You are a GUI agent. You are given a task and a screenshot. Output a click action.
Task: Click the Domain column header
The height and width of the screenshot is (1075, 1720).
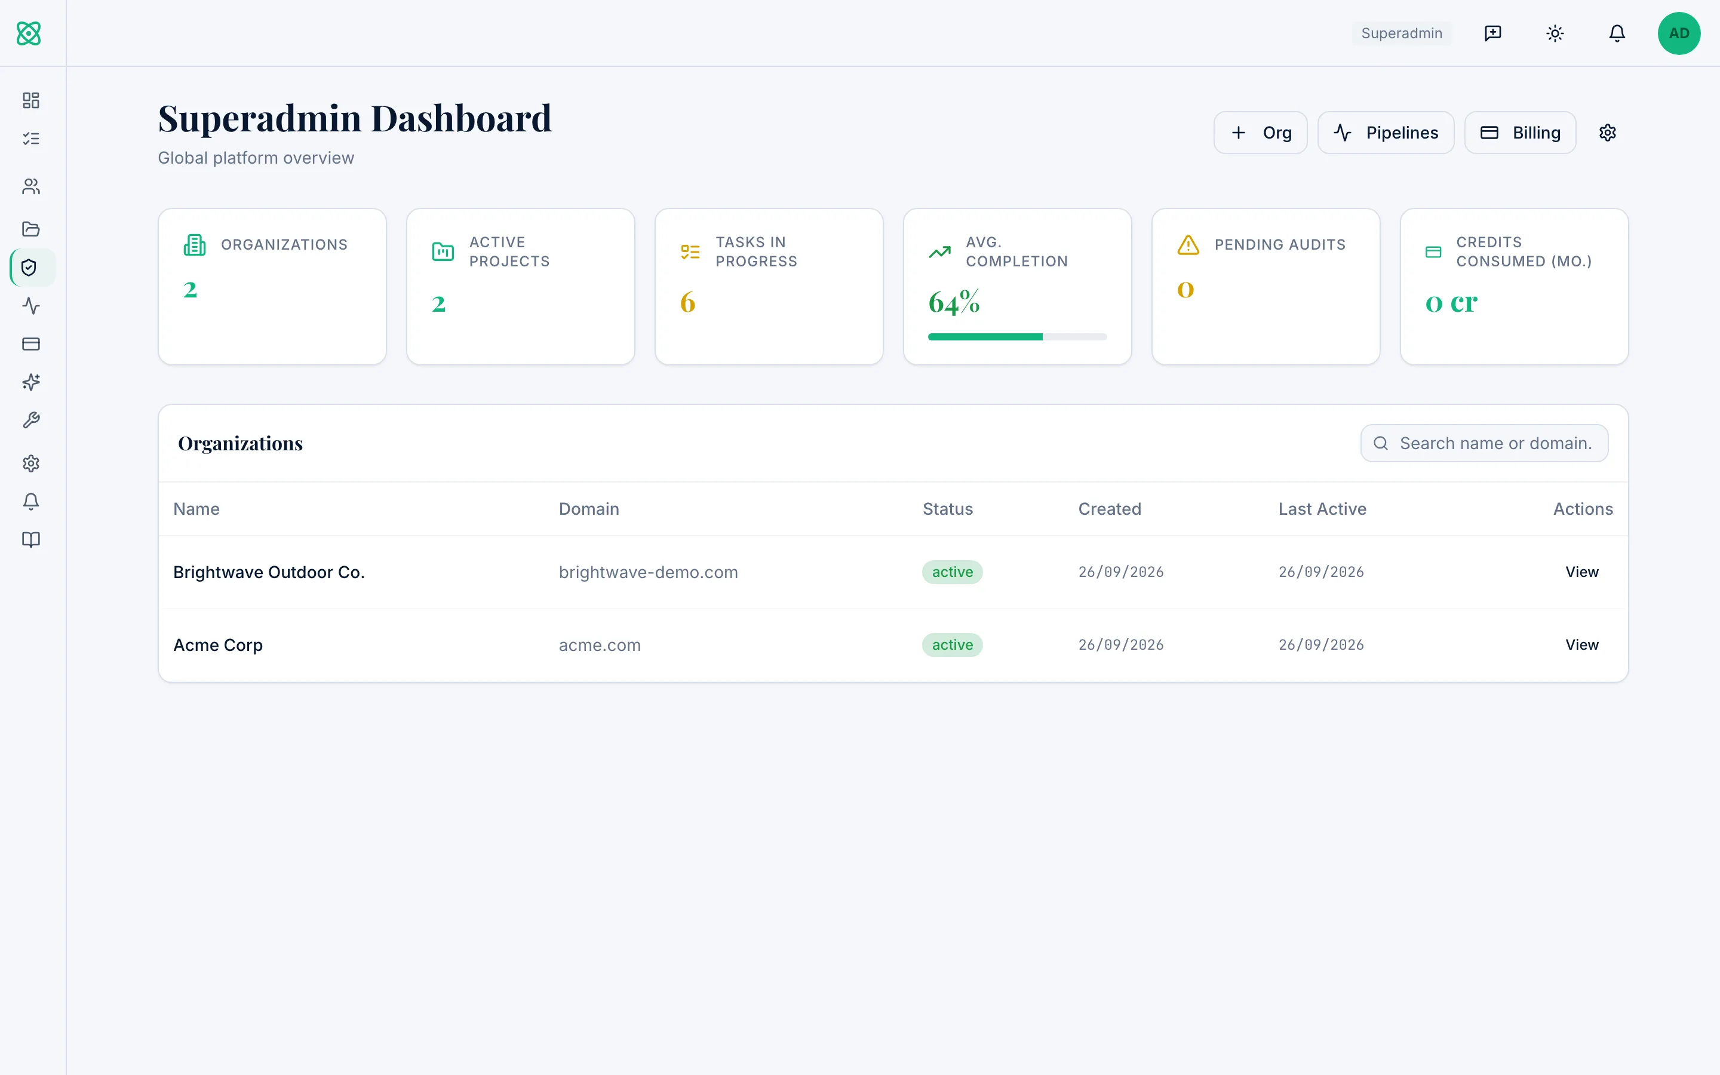pos(588,509)
